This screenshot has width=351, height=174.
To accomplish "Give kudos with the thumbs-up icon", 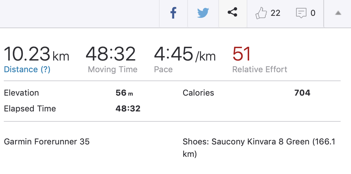I will pyautogui.click(x=261, y=13).
